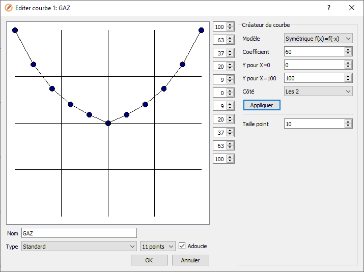This screenshot has height=272, width=364.
Task: Select the lowest center curve point
Action: click(x=108, y=123)
